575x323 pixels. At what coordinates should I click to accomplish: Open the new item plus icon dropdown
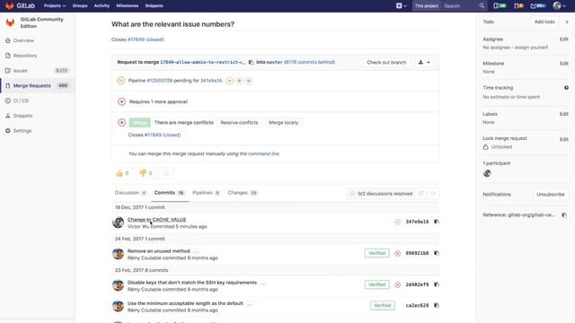coord(402,5)
